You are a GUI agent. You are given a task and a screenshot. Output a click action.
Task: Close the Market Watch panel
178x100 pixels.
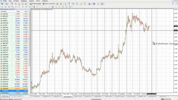pyautogui.click(x=29, y=9)
